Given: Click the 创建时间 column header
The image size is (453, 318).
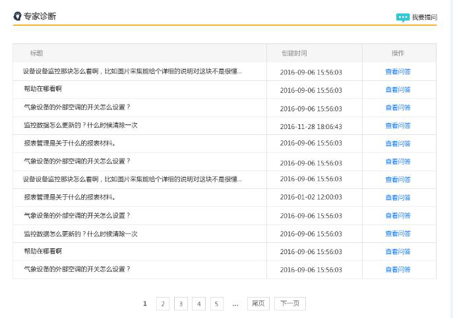Looking at the screenshot, I should [x=294, y=53].
